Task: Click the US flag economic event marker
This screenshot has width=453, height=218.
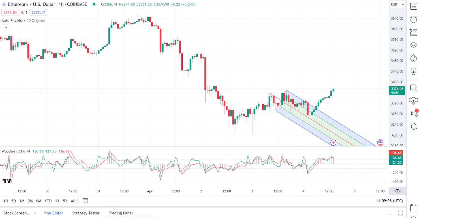Action: (380, 142)
